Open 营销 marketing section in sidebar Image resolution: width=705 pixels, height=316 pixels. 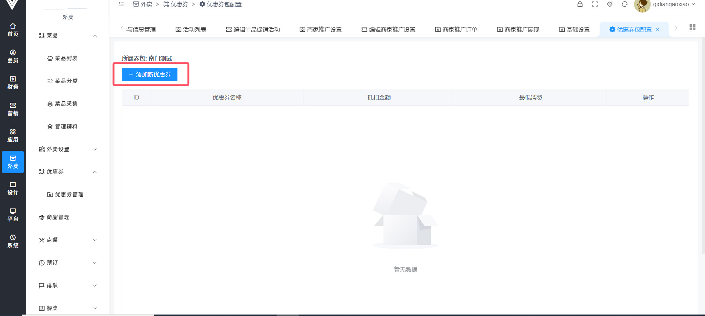(x=13, y=109)
